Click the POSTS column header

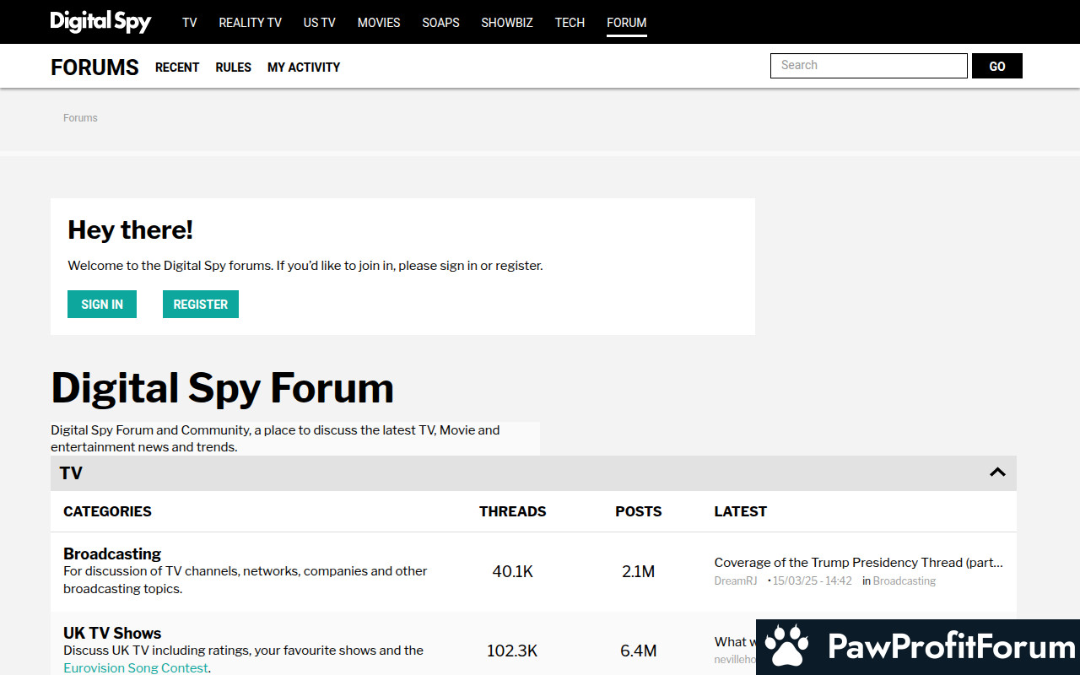(639, 511)
